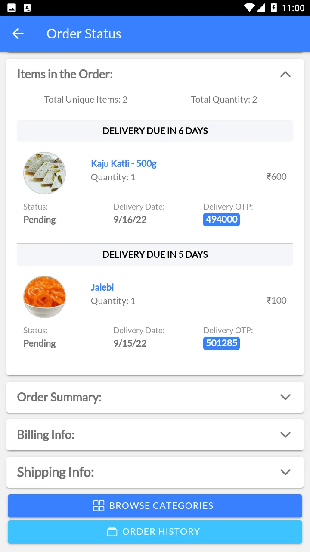Tap the Wi-Fi signal icon in status bar
Screen dimensions: 310x552
pyautogui.click(x=249, y=8)
